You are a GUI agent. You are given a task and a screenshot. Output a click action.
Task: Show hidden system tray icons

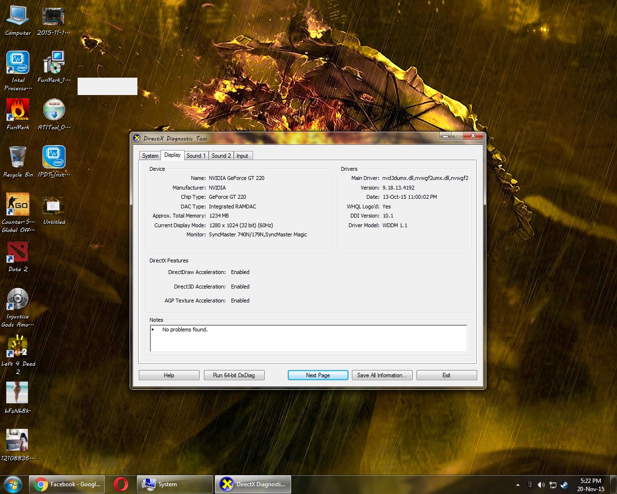click(x=518, y=485)
